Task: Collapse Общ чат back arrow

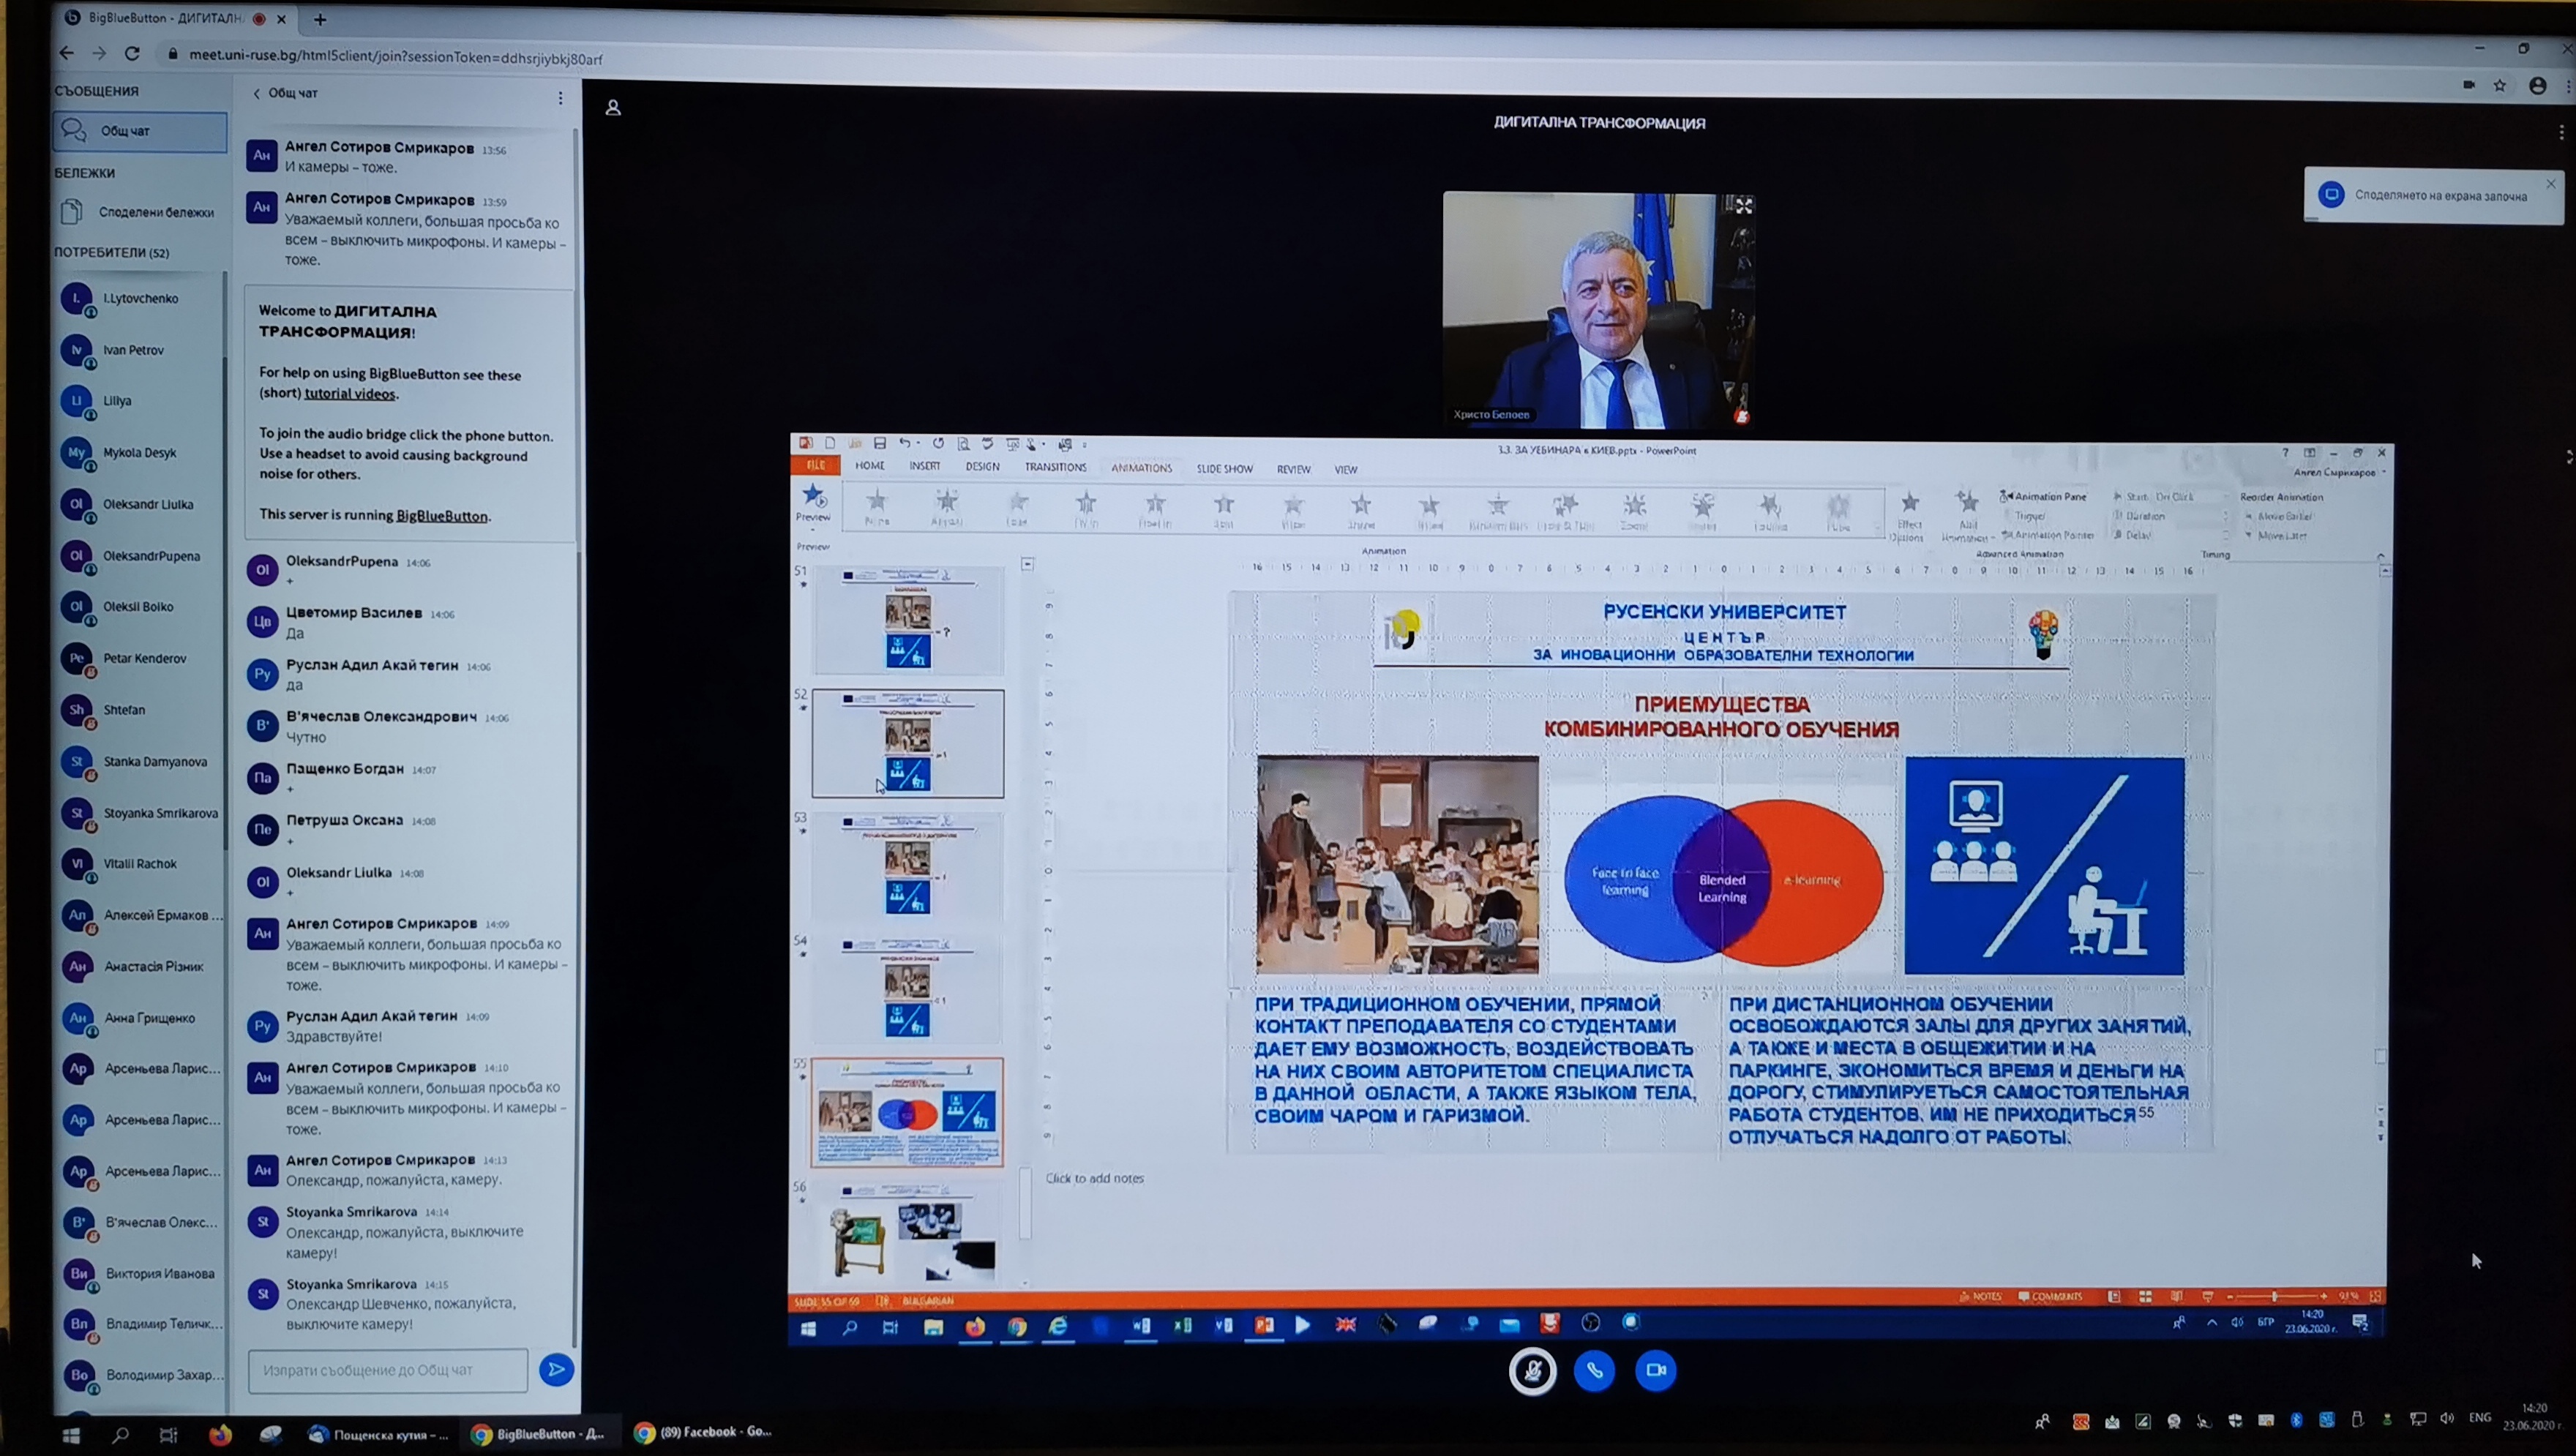Action: coord(257,93)
